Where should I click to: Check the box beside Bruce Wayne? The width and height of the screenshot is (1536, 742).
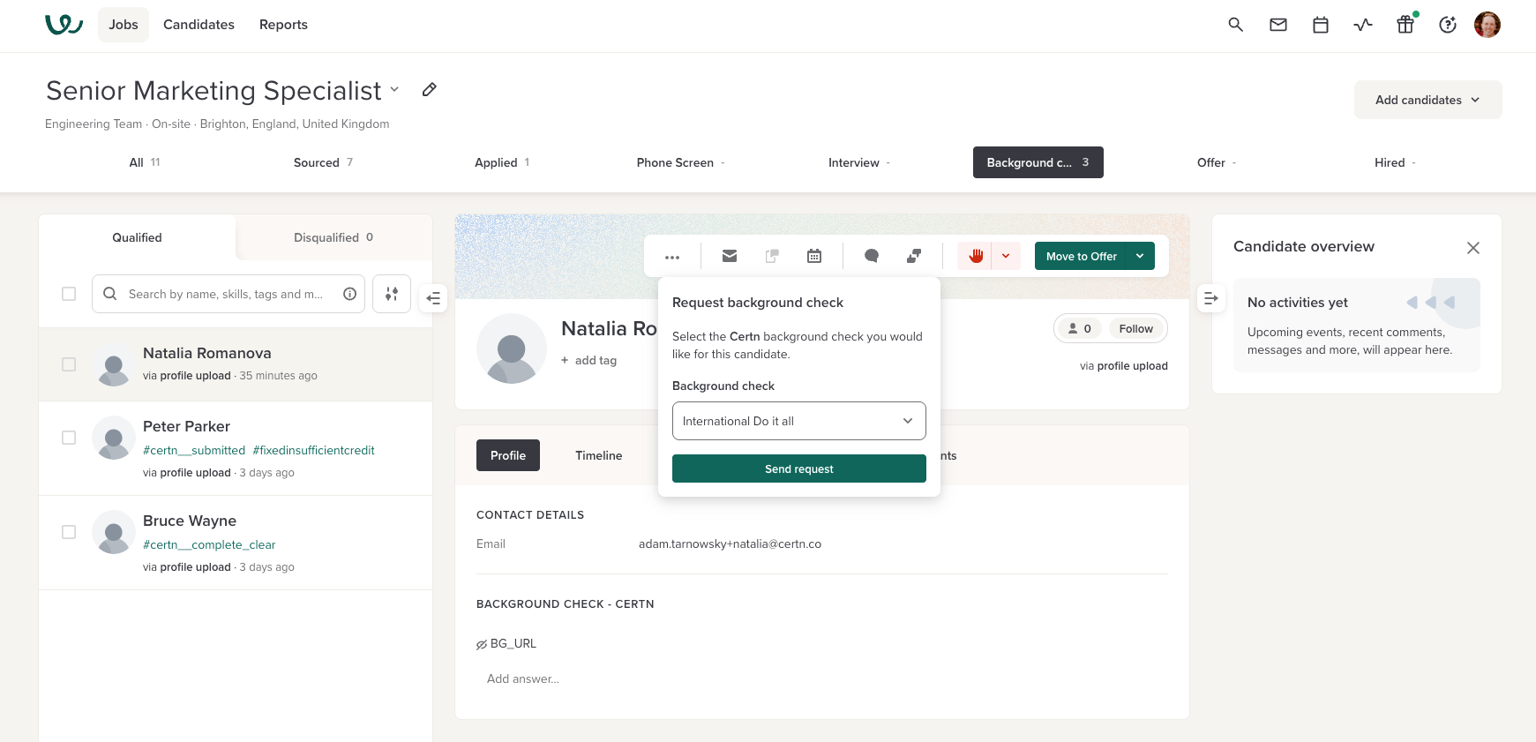point(69,532)
